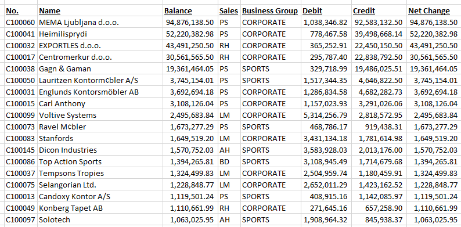Click BD sales code cell
The width and height of the screenshot is (461, 227).
coord(229,162)
